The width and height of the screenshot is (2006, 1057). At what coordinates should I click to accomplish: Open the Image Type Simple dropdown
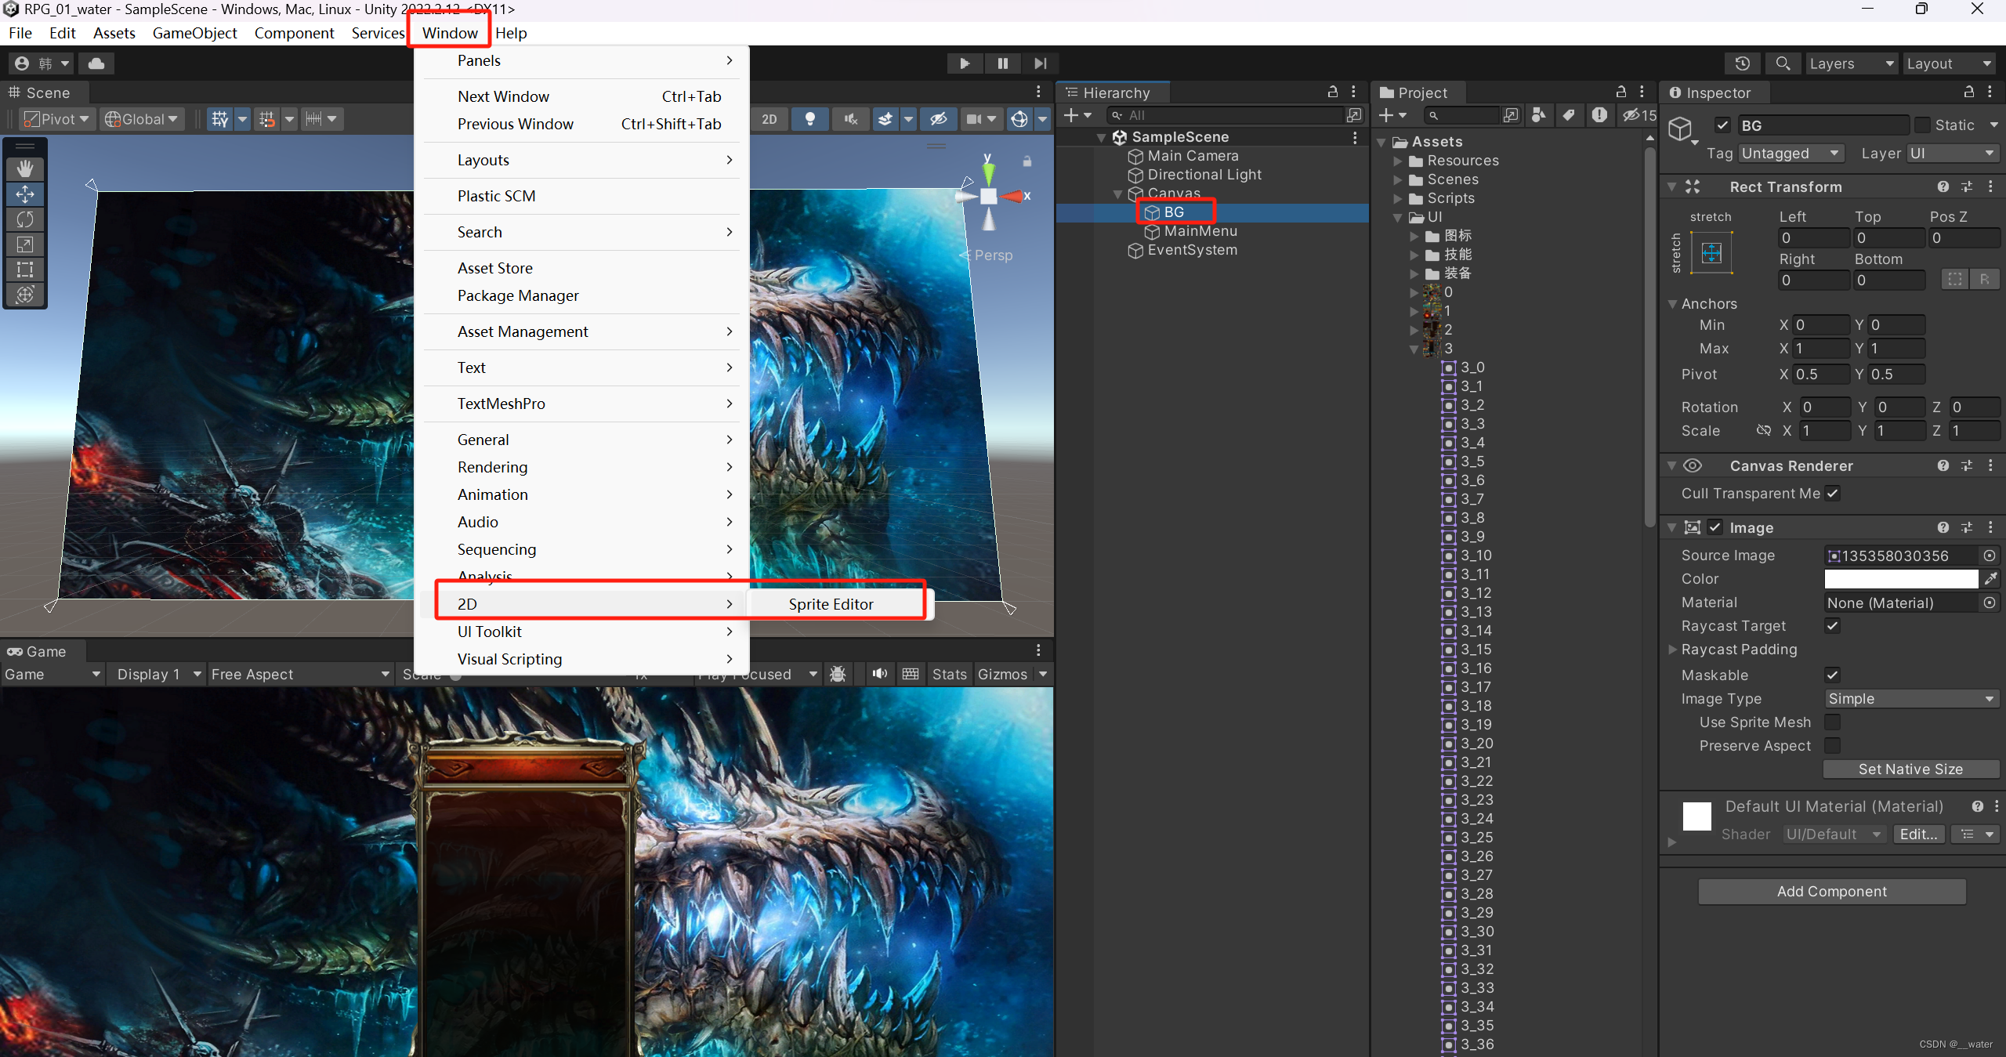tap(1912, 699)
